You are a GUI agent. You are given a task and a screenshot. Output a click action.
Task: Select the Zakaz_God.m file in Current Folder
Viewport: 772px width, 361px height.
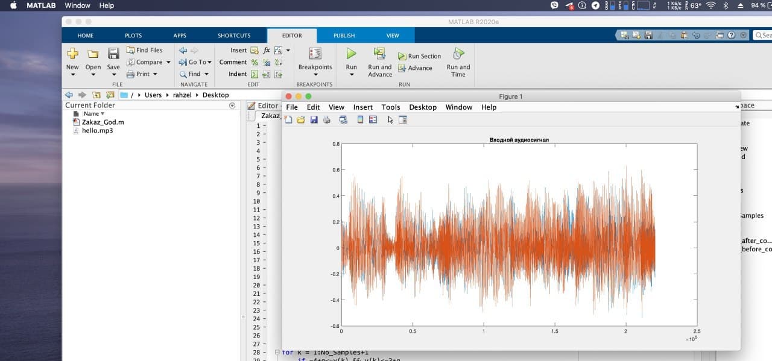[x=103, y=122]
